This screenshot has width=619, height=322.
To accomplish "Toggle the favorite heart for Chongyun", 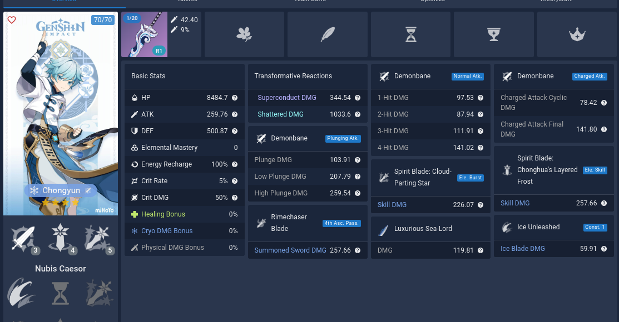I will click(x=11, y=20).
